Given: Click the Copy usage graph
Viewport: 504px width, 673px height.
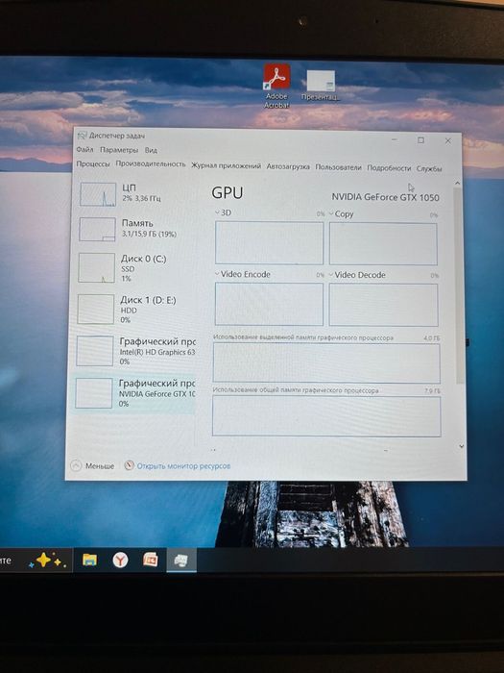Looking at the screenshot, I should (383, 244).
